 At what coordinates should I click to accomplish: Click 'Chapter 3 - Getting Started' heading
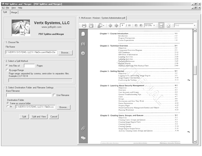point(112,71)
